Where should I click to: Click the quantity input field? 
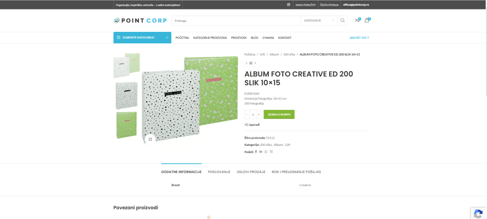(x=253, y=114)
